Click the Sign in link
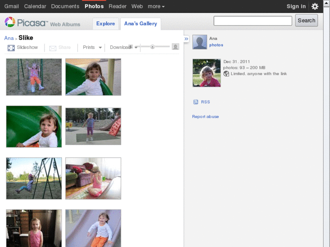Screen dimensions: 330x247 coord(296,6)
